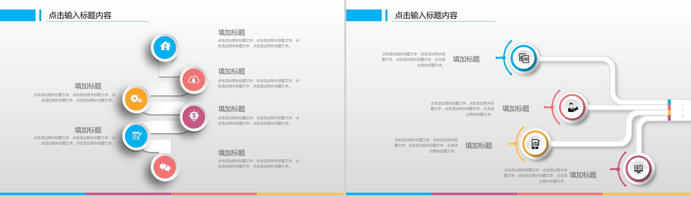This screenshot has height=197, width=691.
Task: Select the magenta-ringed monitor eye icon
Action: tap(638, 168)
